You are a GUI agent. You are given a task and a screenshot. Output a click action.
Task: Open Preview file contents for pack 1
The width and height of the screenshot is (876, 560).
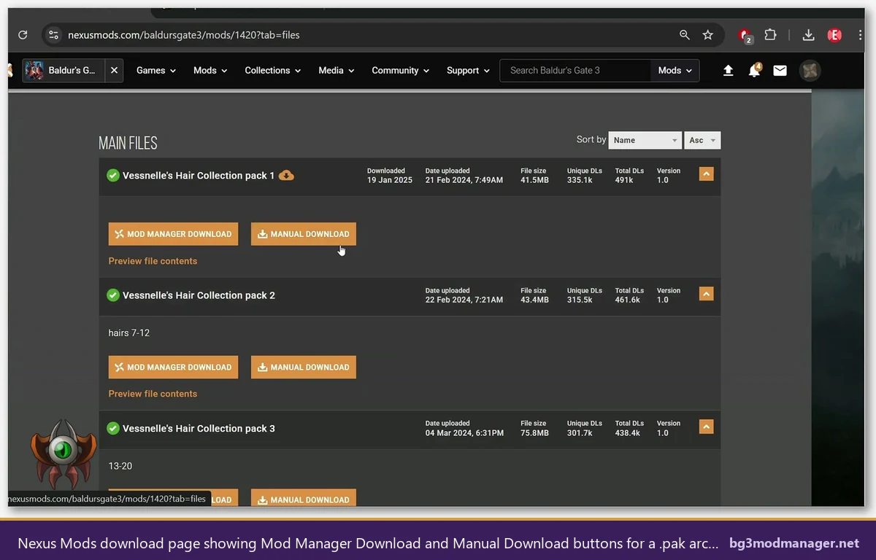click(x=153, y=261)
